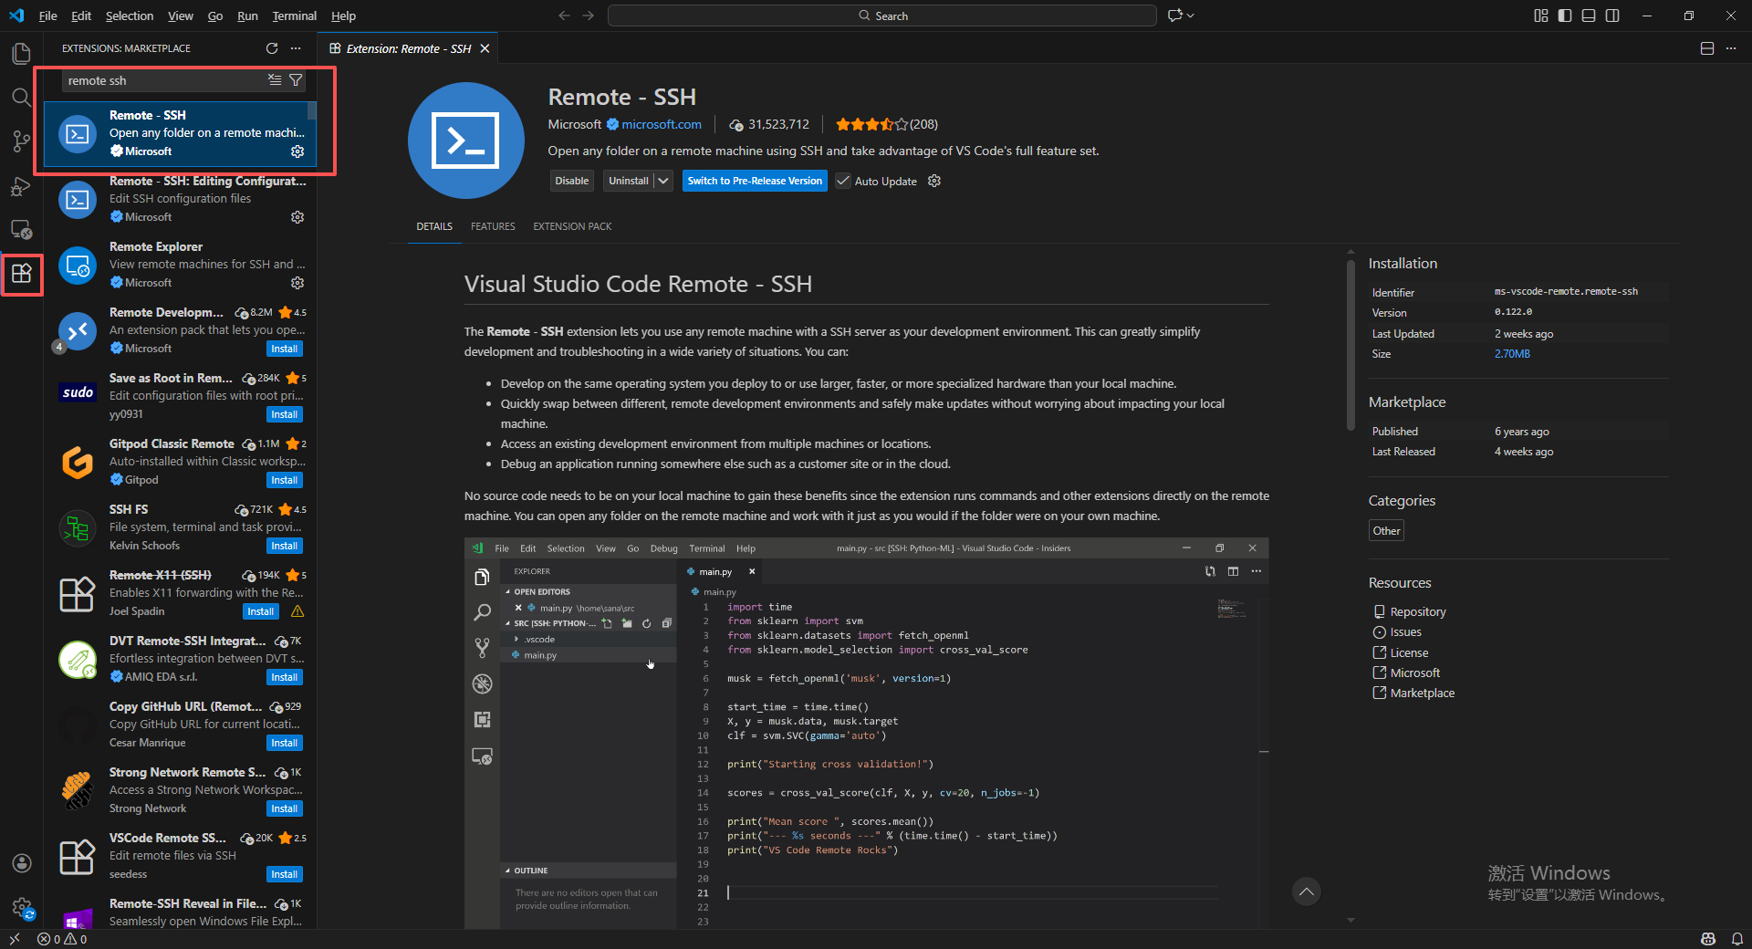1752x949 pixels.
Task: Close the Extension: Remote - SSH tab
Action: coord(485,48)
